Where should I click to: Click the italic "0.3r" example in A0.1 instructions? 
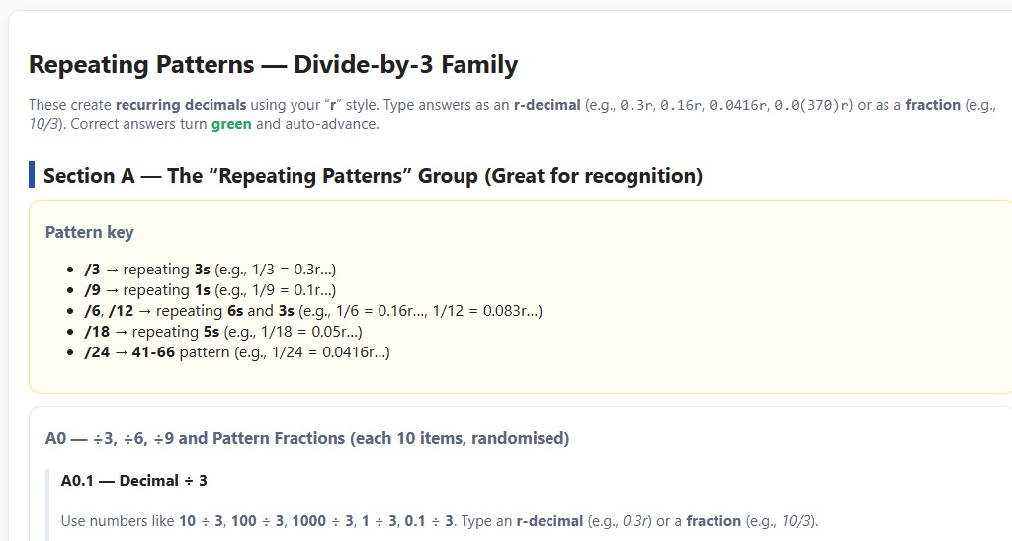pyautogui.click(x=642, y=521)
